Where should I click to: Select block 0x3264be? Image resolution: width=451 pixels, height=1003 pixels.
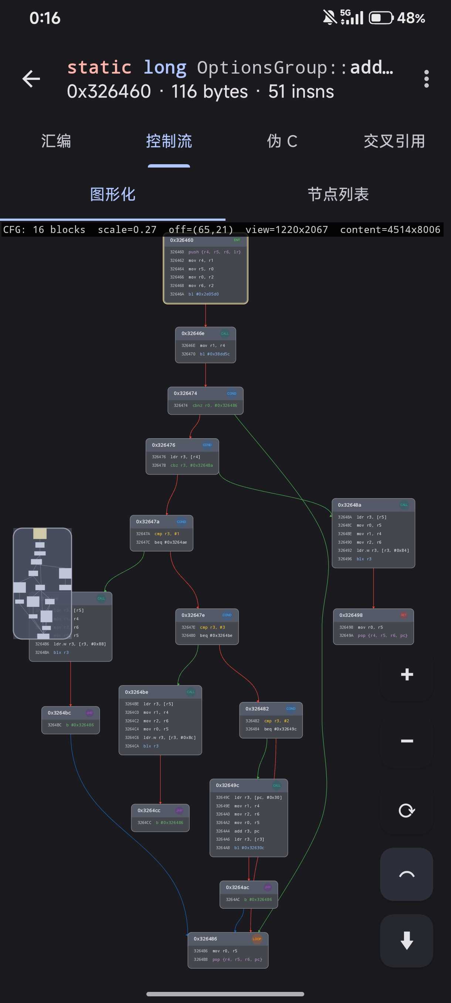click(160, 720)
